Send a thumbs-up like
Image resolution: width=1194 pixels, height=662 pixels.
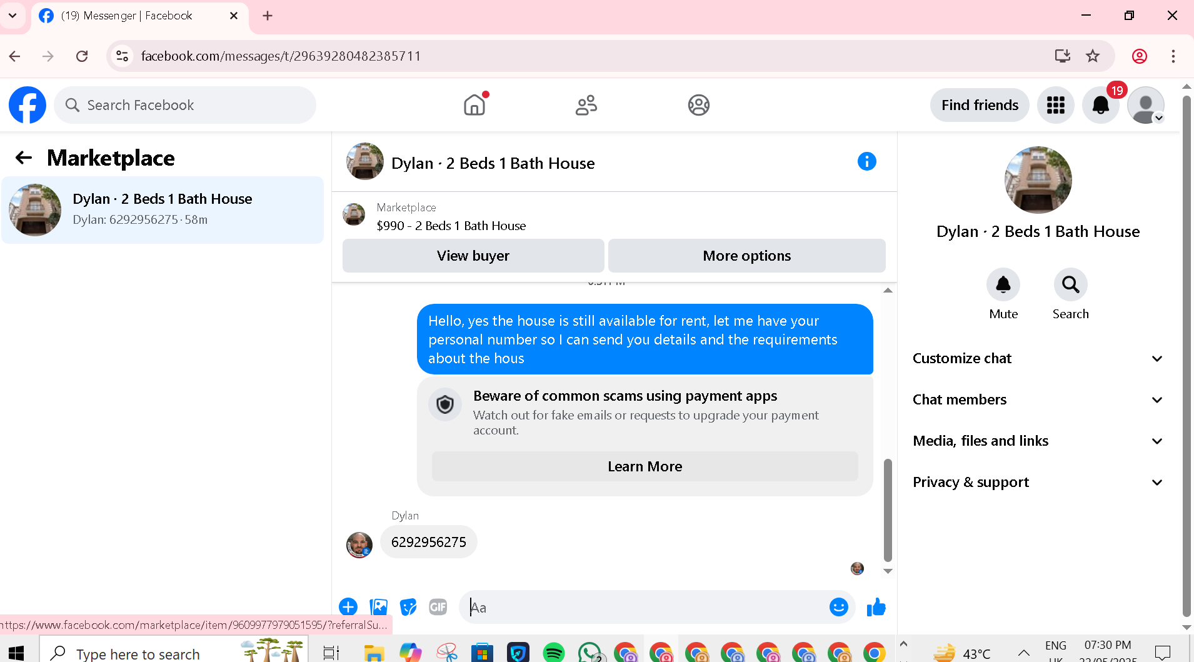point(876,606)
